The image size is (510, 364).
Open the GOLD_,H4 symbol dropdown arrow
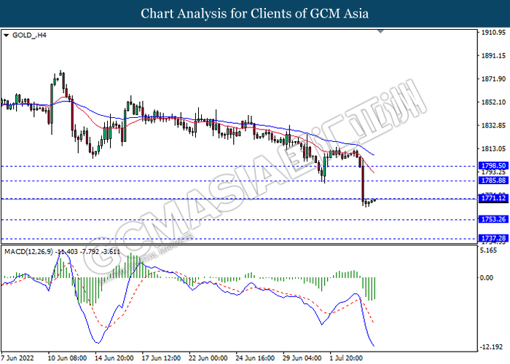[6, 36]
